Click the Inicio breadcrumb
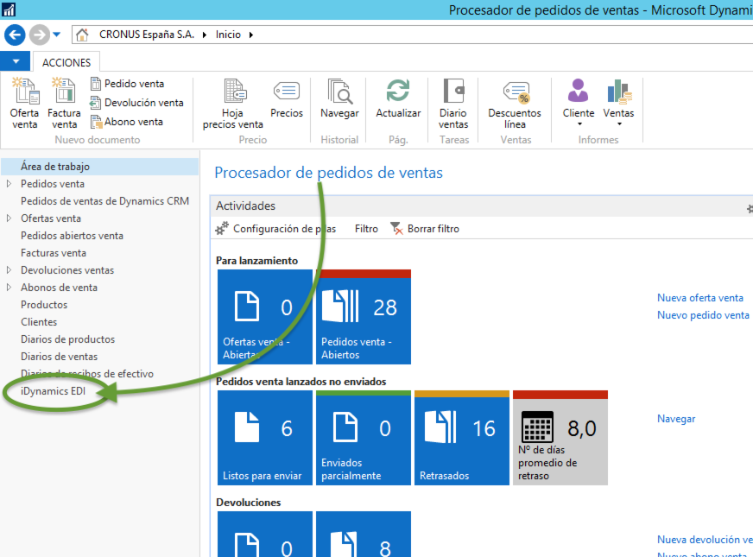The width and height of the screenshot is (753, 557). (228, 35)
